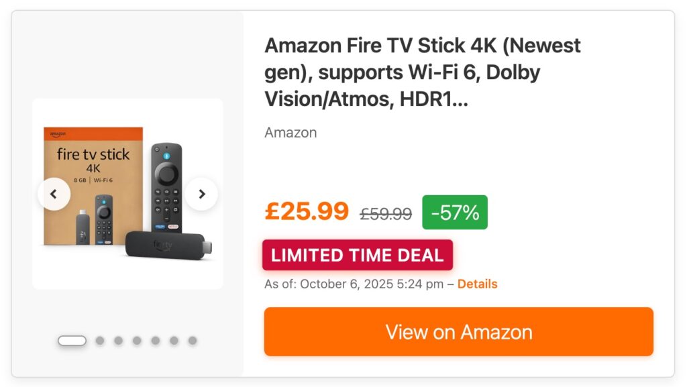
Task: Click the large remote control in product photo
Action: tap(166, 184)
